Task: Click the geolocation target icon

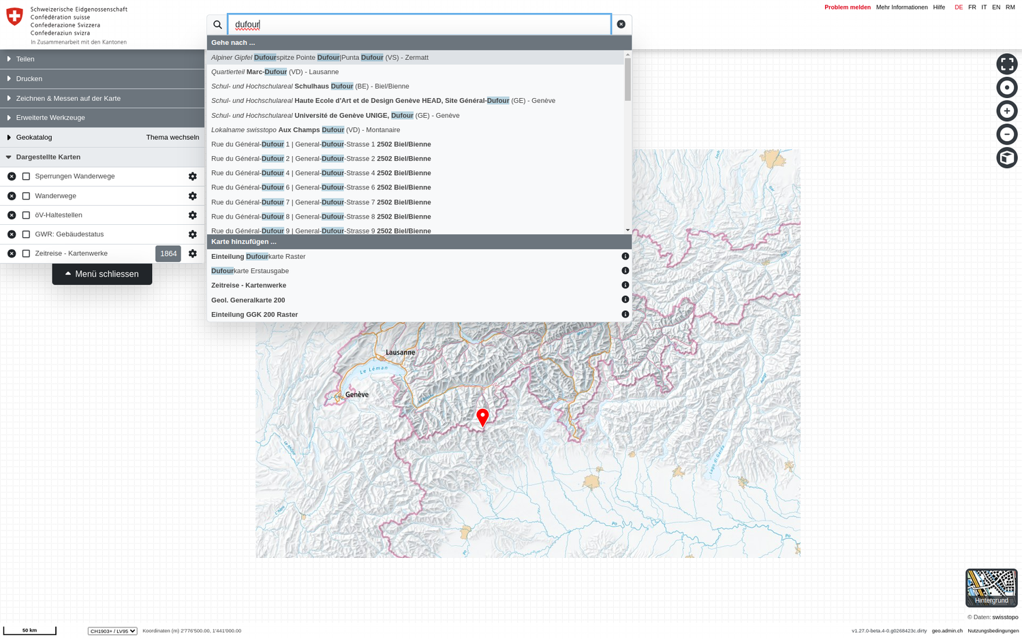Action: (x=1006, y=87)
